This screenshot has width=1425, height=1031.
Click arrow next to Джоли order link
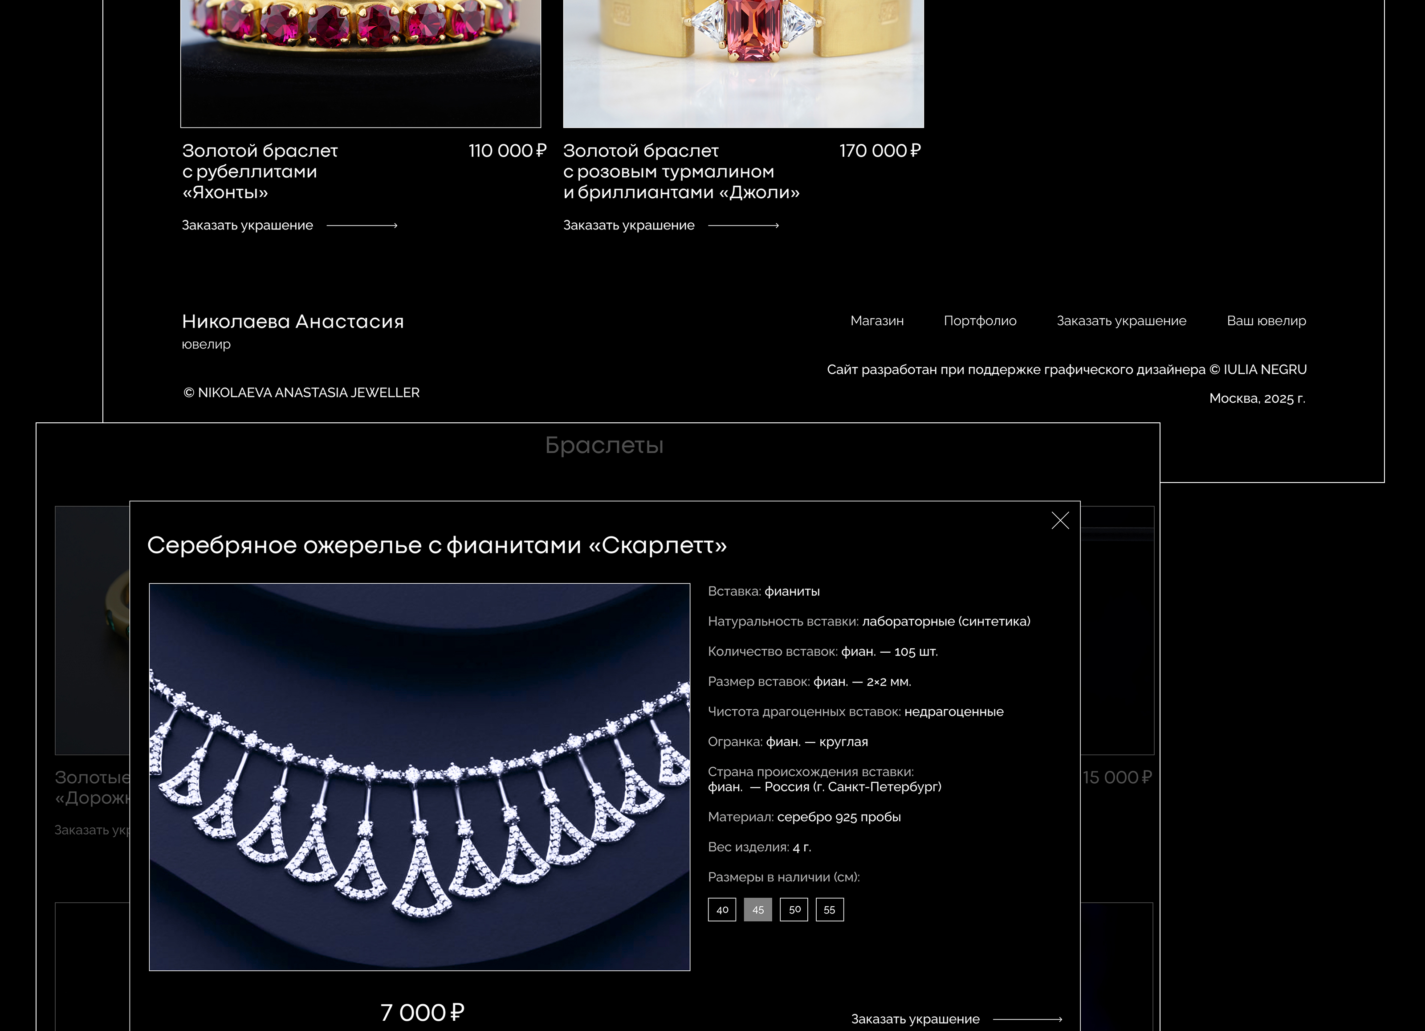click(743, 226)
